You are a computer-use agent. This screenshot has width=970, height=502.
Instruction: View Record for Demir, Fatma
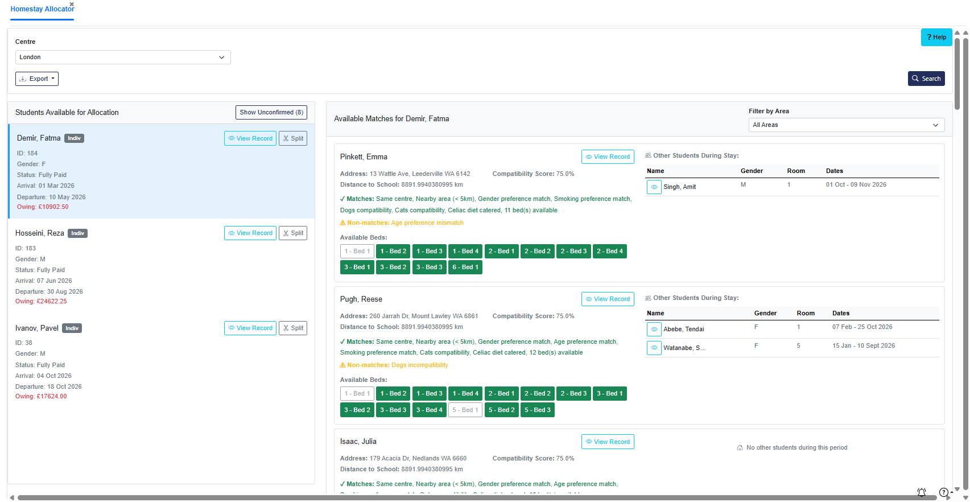click(x=250, y=138)
